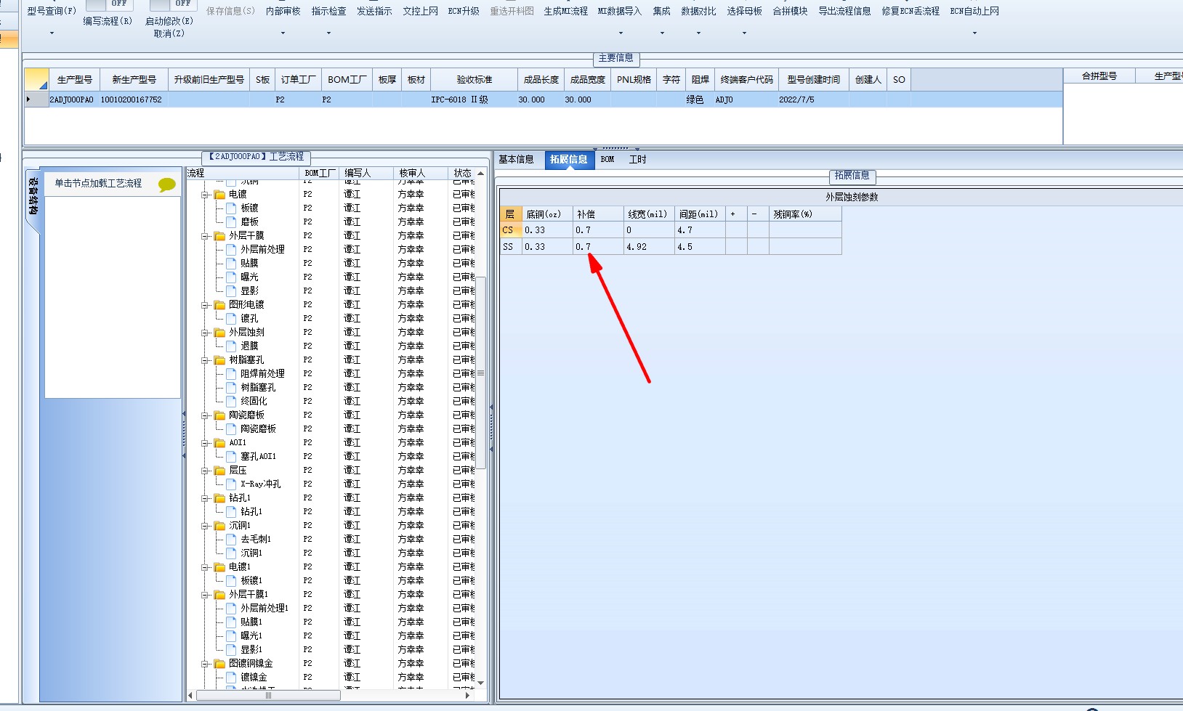Click the folder icon beside 陶瓷磨板 group
1183x711 pixels.
[x=219, y=415]
